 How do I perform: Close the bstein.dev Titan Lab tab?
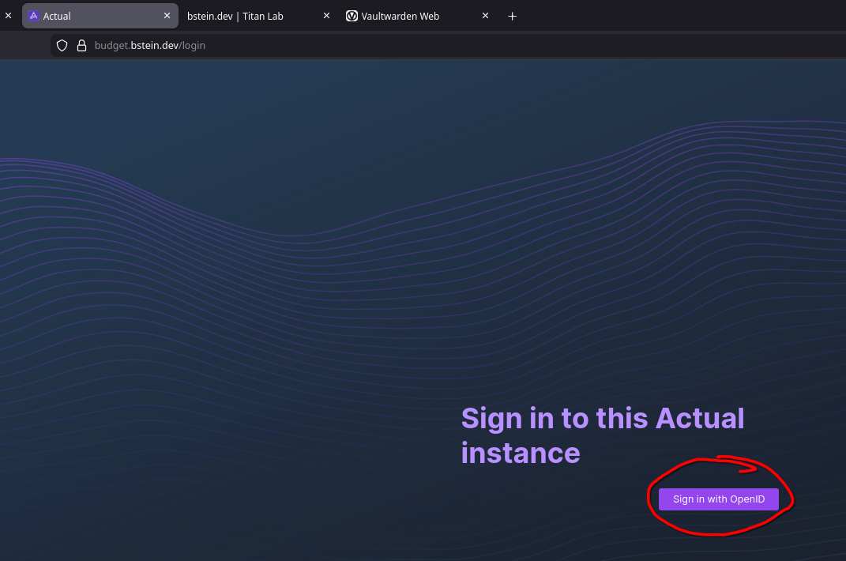coord(326,16)
